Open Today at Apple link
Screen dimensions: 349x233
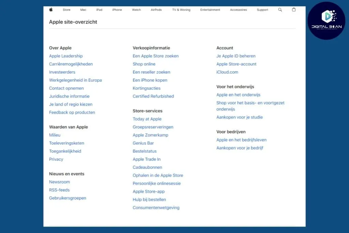click(147, 119)
